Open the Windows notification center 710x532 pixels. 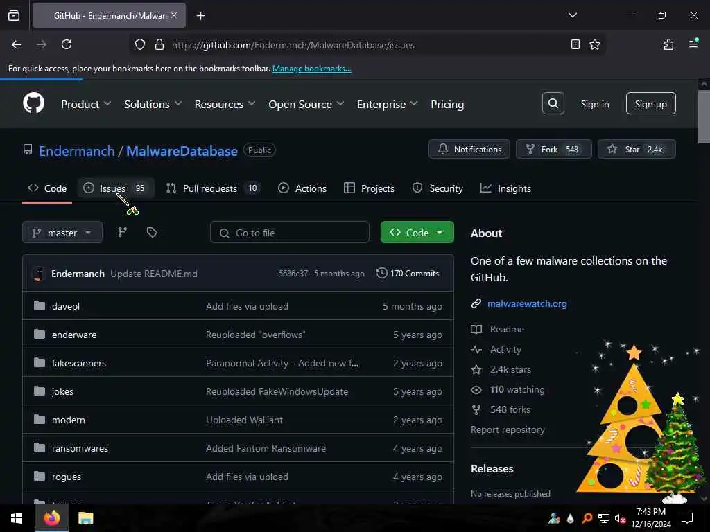687,518
